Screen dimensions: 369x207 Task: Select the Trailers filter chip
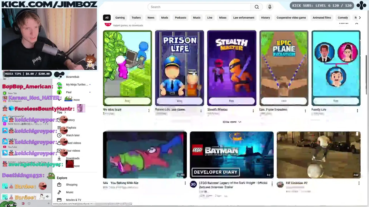tap(136, 18)
